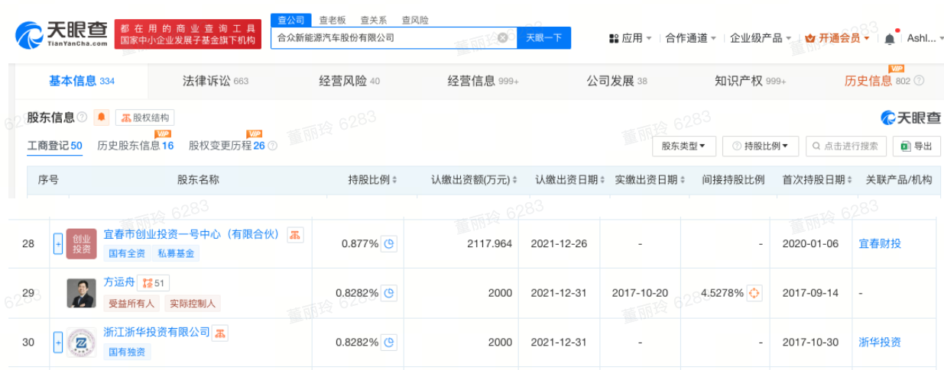944x370 pixels.
Task: Click the shareholder search input field
Action: pos(846,146)
